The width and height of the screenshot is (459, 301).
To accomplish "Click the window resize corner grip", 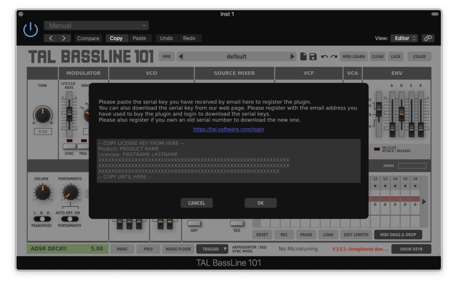I will 438,253.
